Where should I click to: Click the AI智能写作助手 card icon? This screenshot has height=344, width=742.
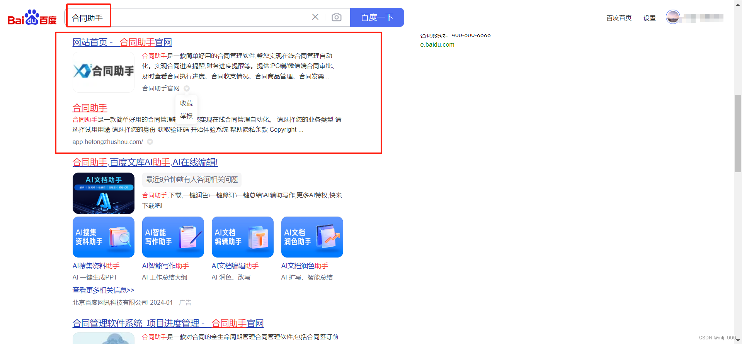[x=173, y=237]
